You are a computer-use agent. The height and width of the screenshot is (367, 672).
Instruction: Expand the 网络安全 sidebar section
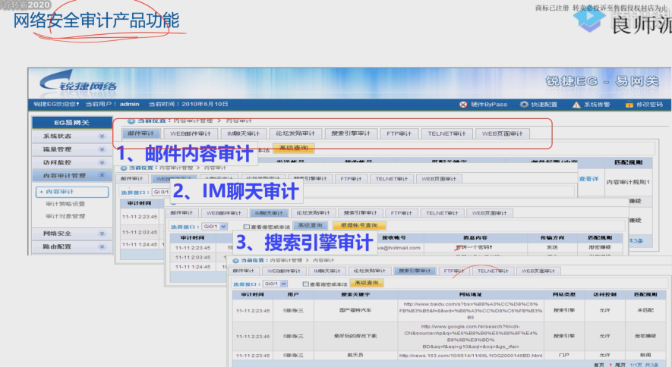(x=102, y=234)
